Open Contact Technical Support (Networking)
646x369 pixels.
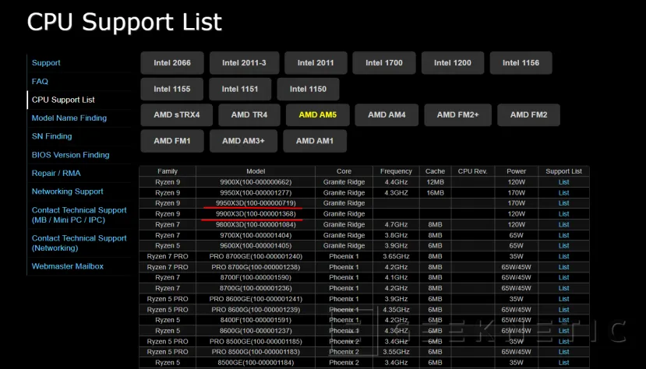79,243
